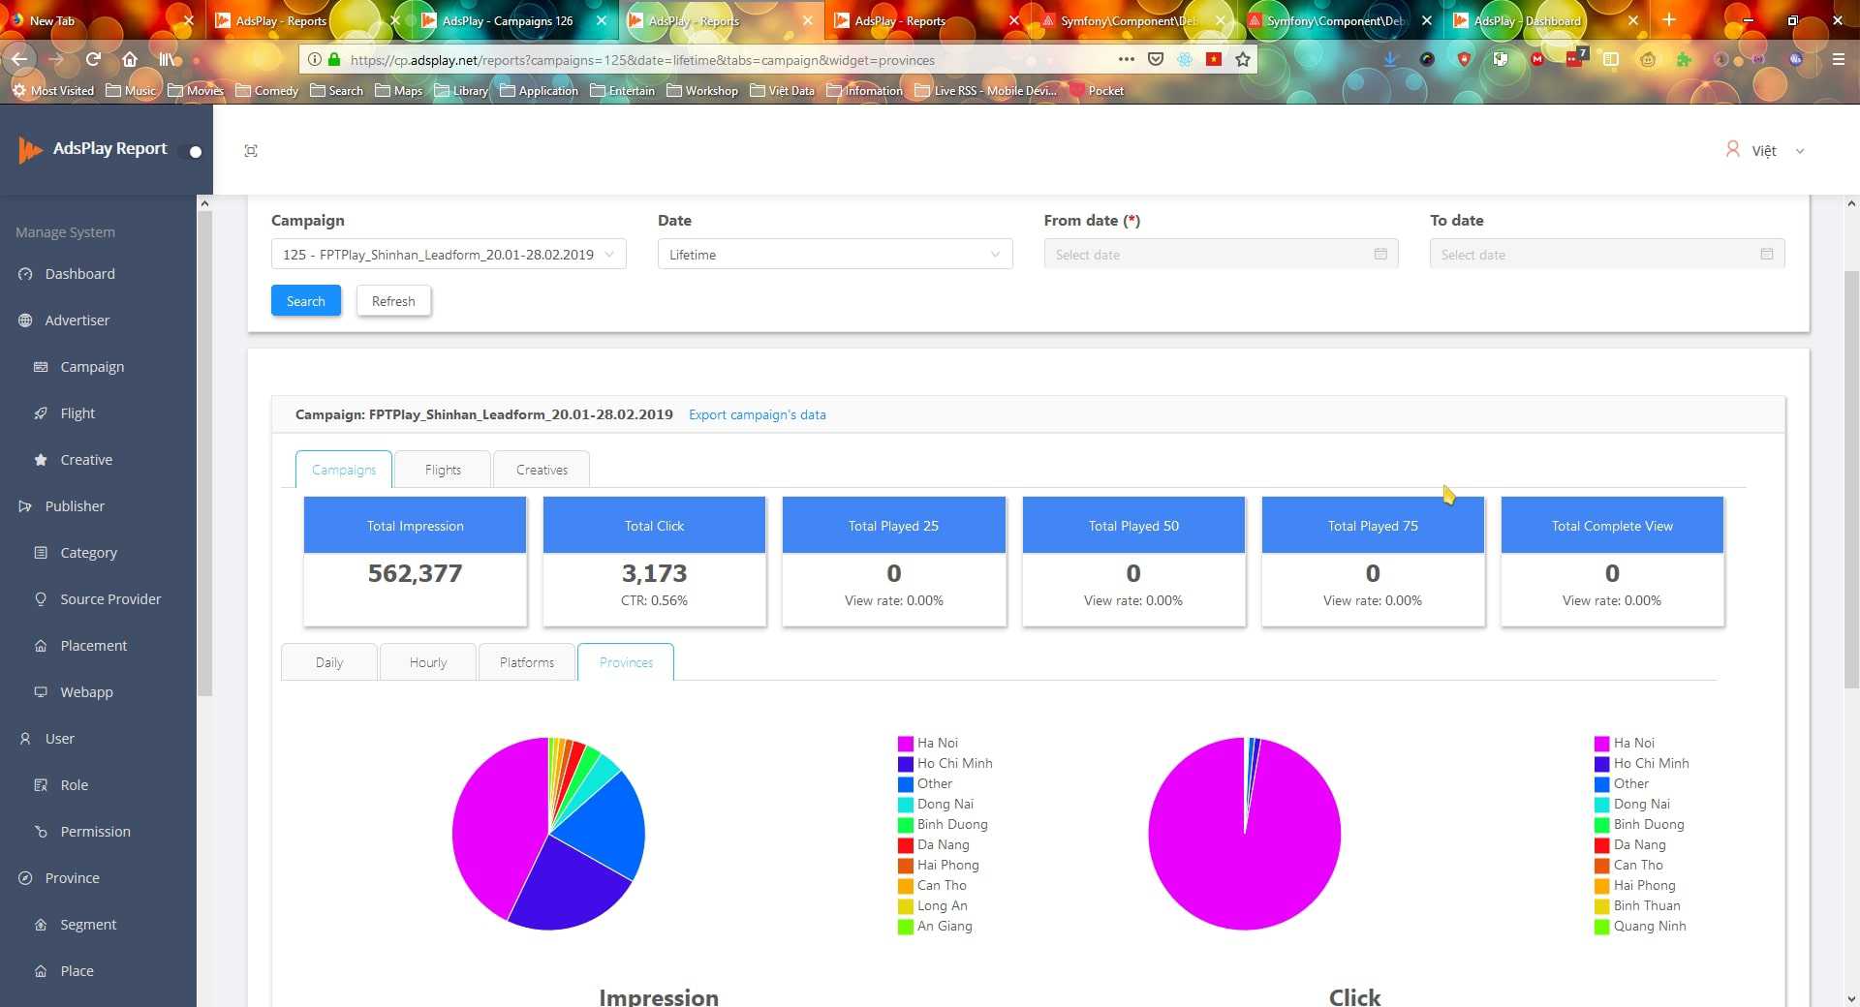The image size is (1860, 1007).
Task: Reload the page using the refresh icon
Action: [93, 59]
